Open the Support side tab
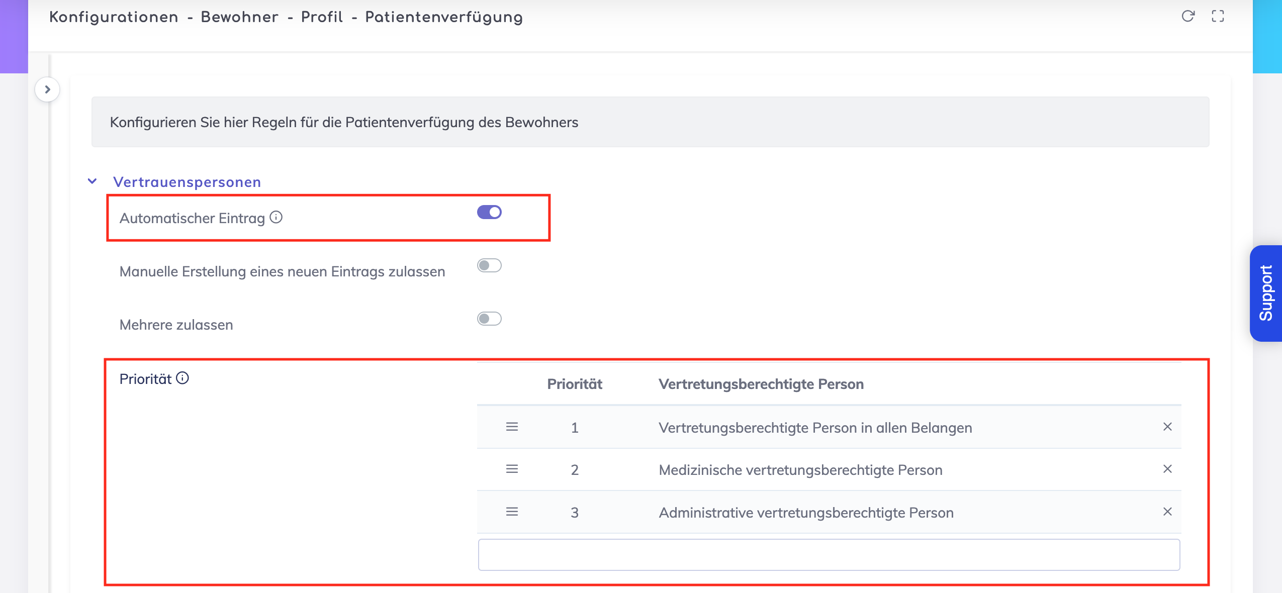The image size is (1282, 593). (x=1266, y=293)
